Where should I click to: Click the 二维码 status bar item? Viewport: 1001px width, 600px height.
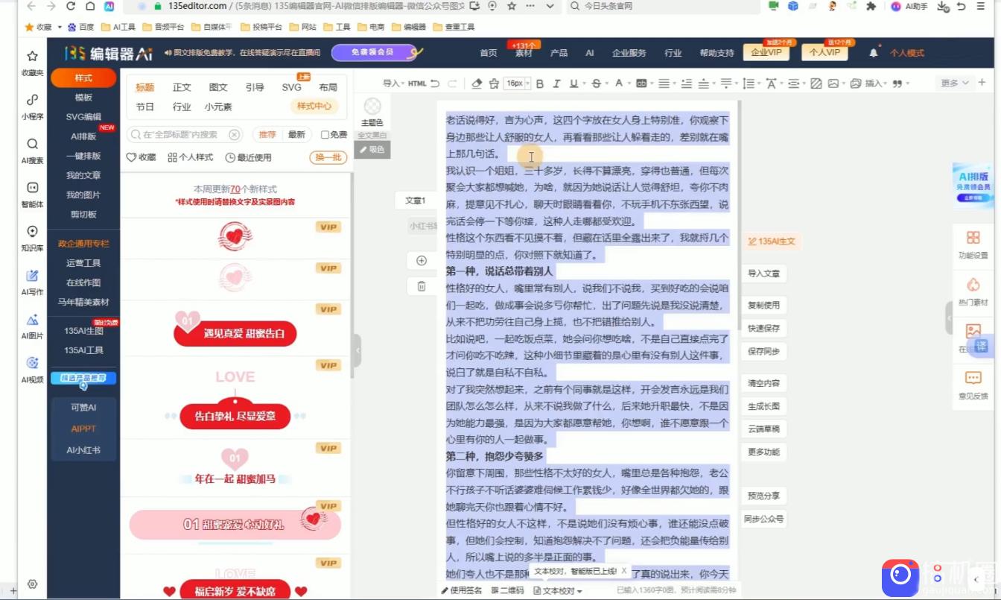coord(507,591)
